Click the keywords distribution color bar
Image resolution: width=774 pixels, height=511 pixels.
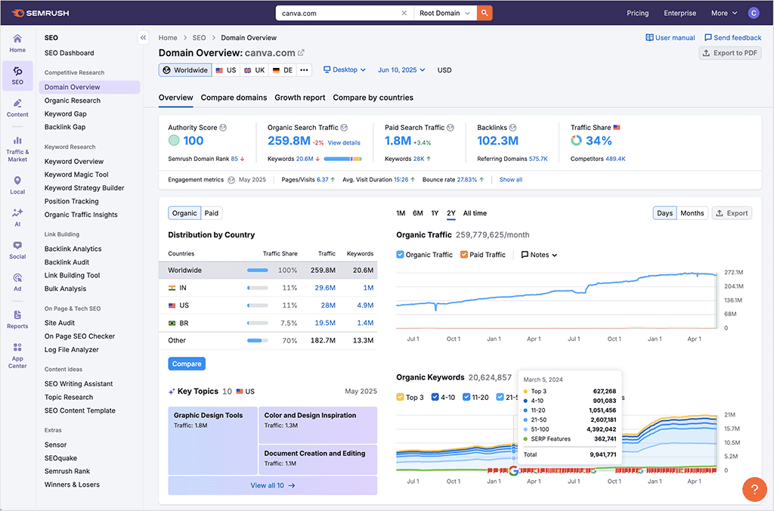[x=342, y=159]
